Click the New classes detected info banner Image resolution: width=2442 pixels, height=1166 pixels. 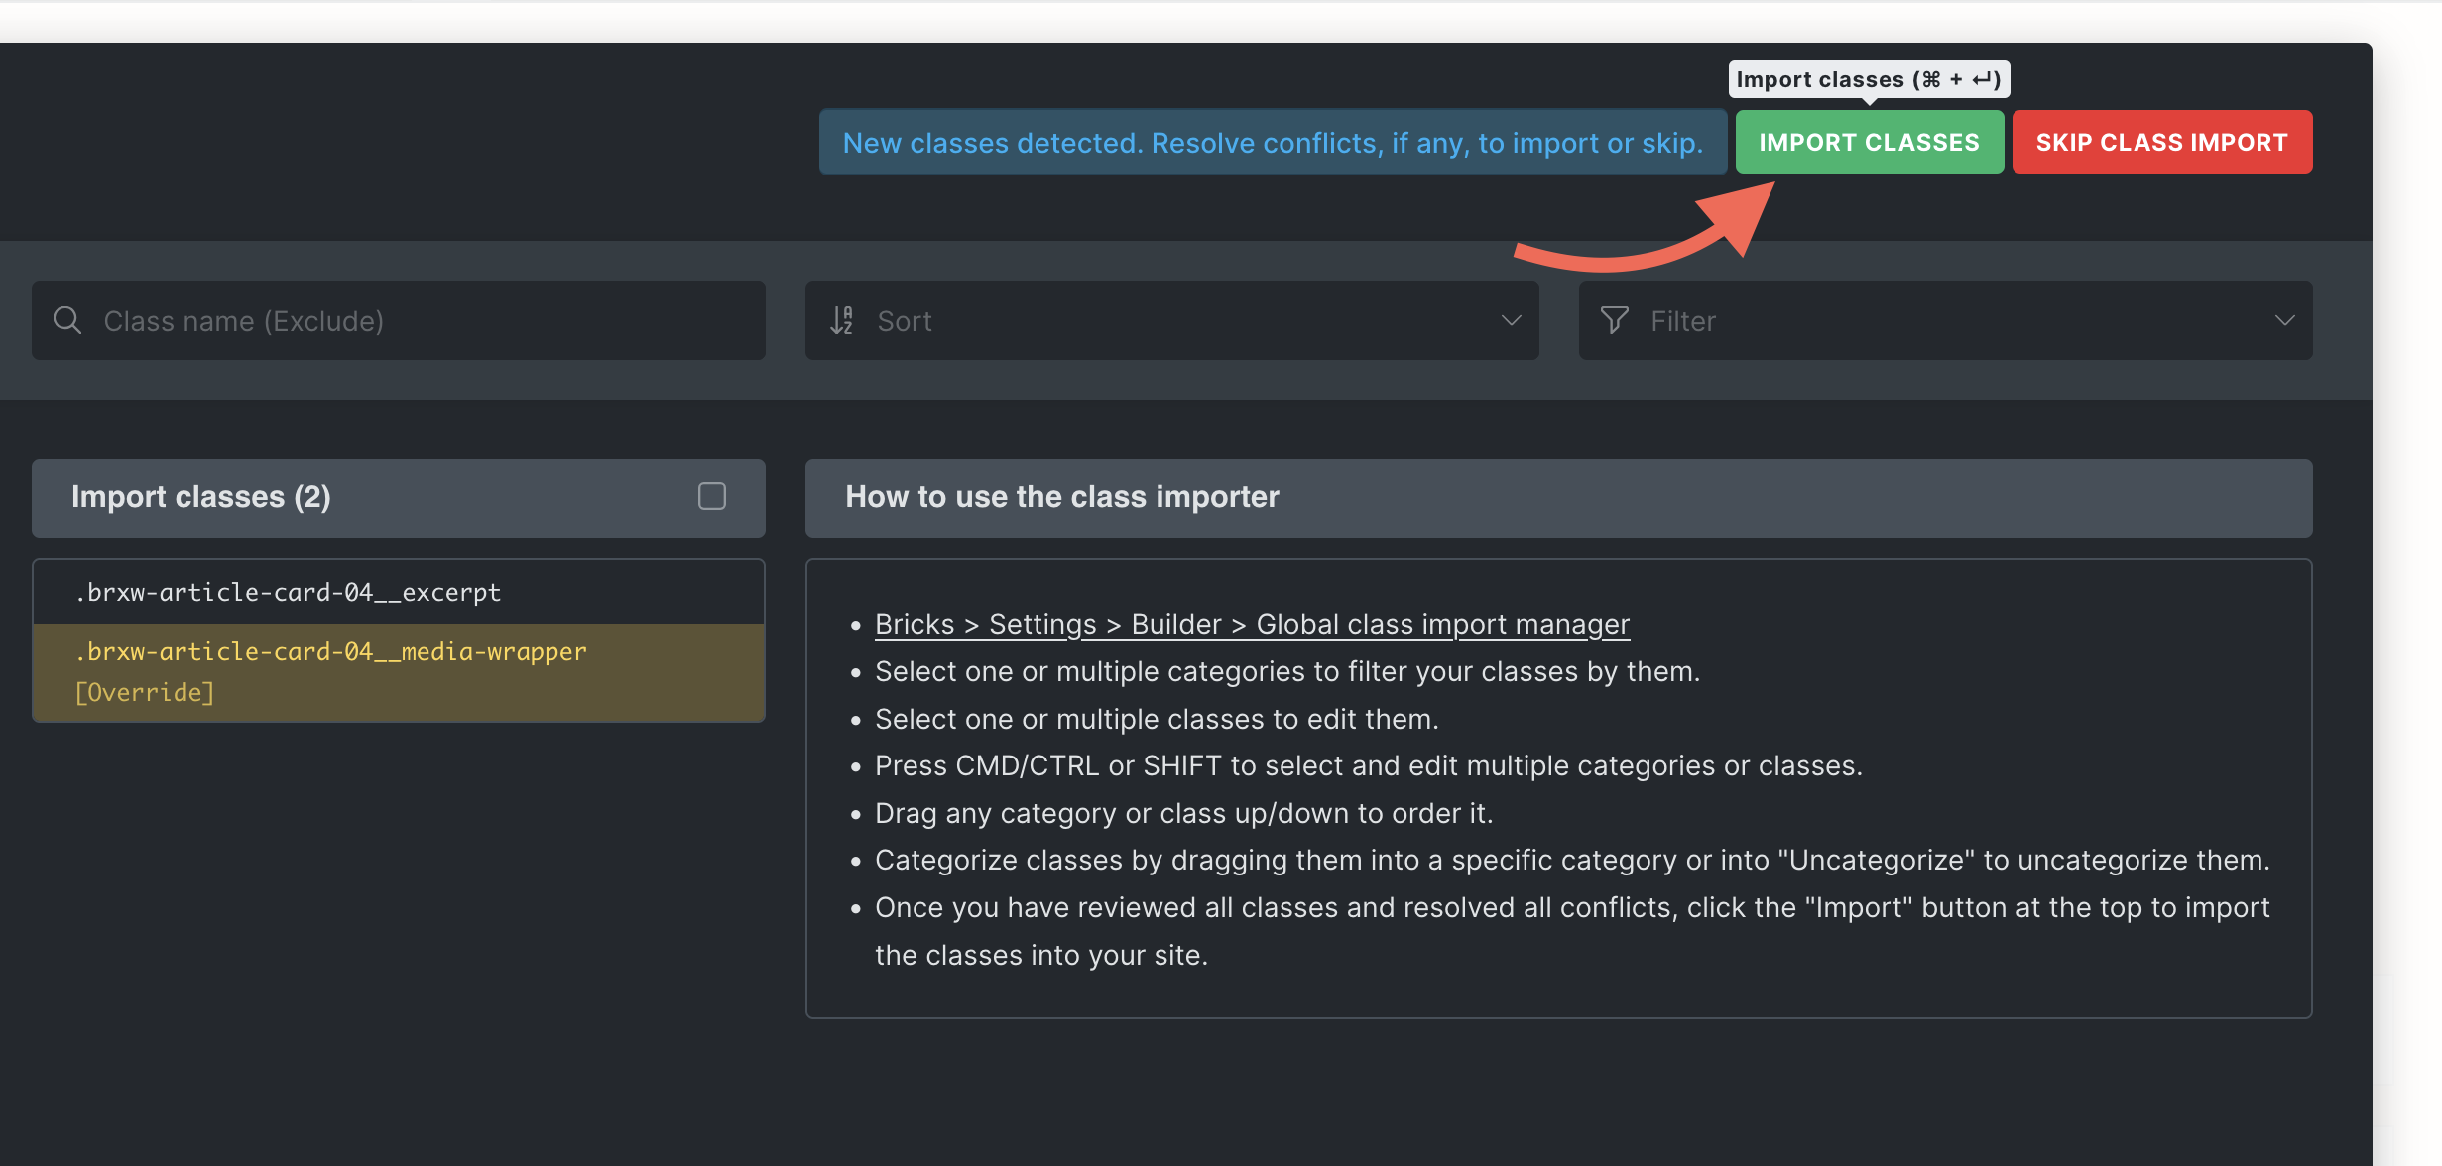coord(1273,143)
